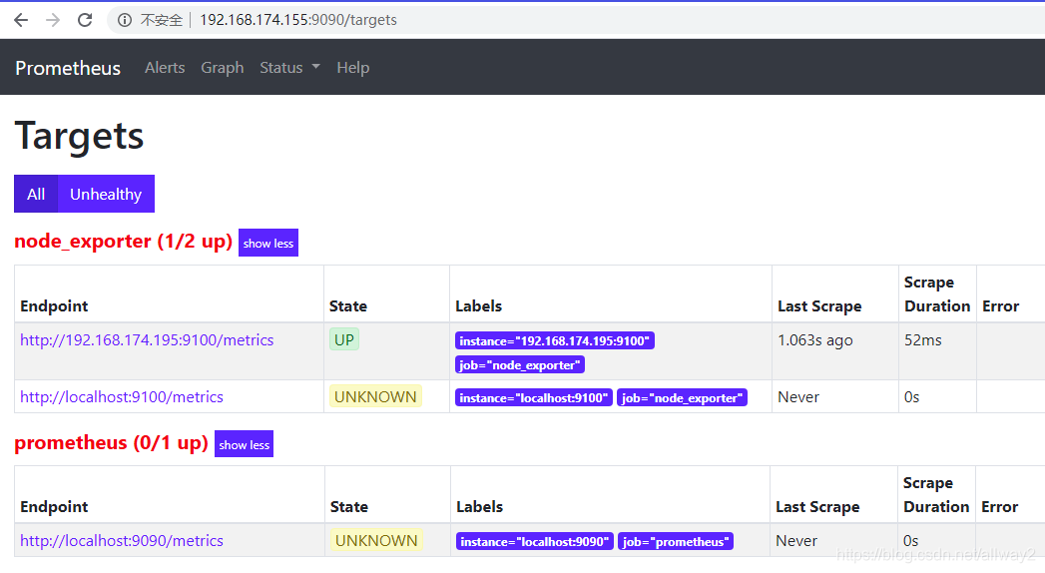Open http://localhost:9090/metrics endpoint
The width and height of the screenshot is (1045, 573).
coord(122,541)
